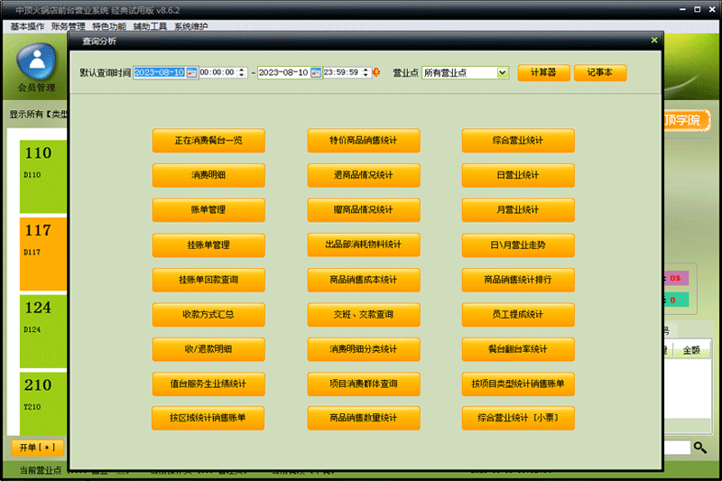Select the orange table 117 tile

43,254
